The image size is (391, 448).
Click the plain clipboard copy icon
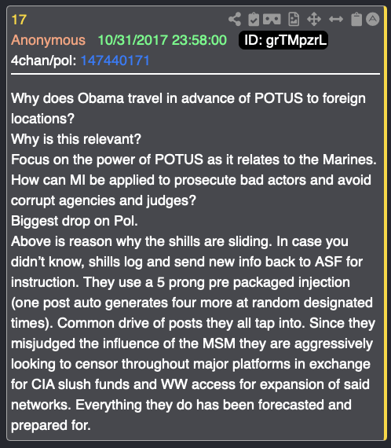pos(356,20)
